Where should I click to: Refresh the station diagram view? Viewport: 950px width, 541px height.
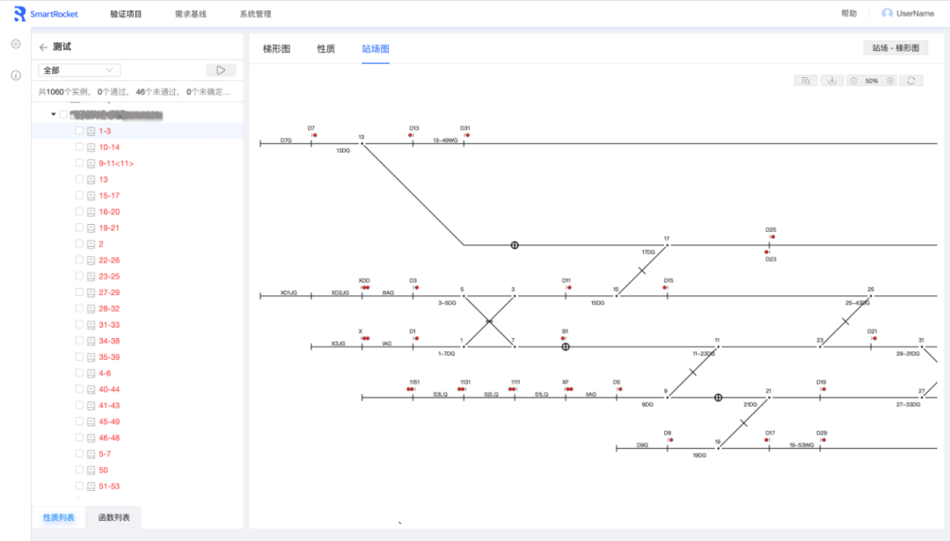pos(911,80)
